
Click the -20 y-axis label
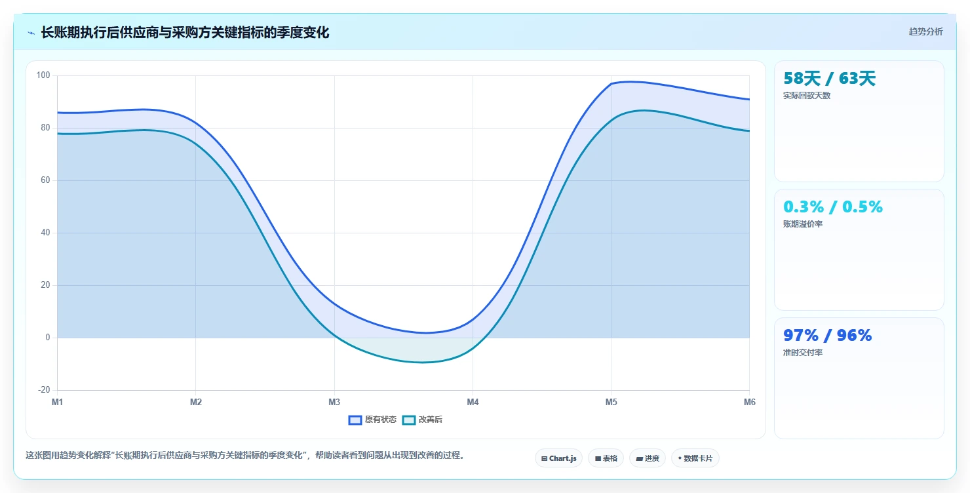[43, 390]
